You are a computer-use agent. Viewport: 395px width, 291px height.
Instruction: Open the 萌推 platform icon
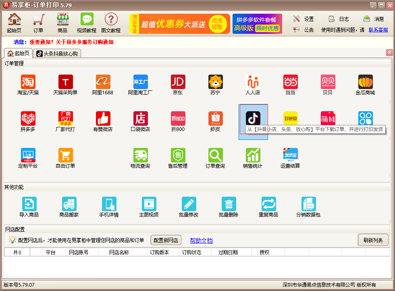(x=328, y=118)
